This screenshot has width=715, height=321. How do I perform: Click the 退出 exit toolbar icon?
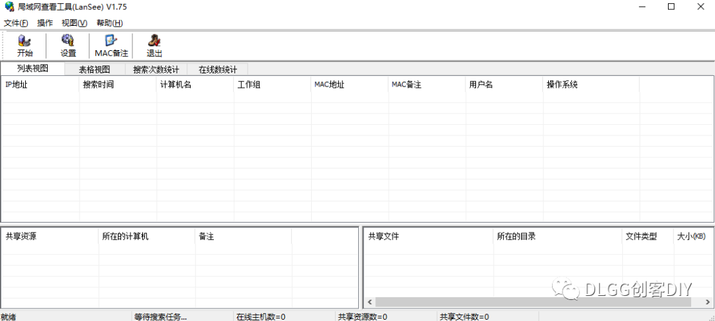click(154, 46)
